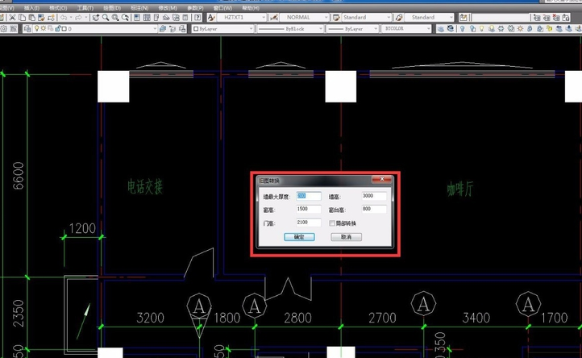
Task: Click the Zoom Previous magnifier icon
Action: coord(125,18)
